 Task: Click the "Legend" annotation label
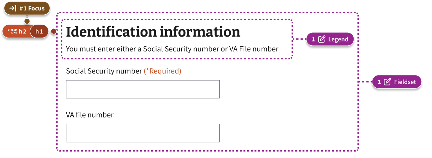(338, 39)
